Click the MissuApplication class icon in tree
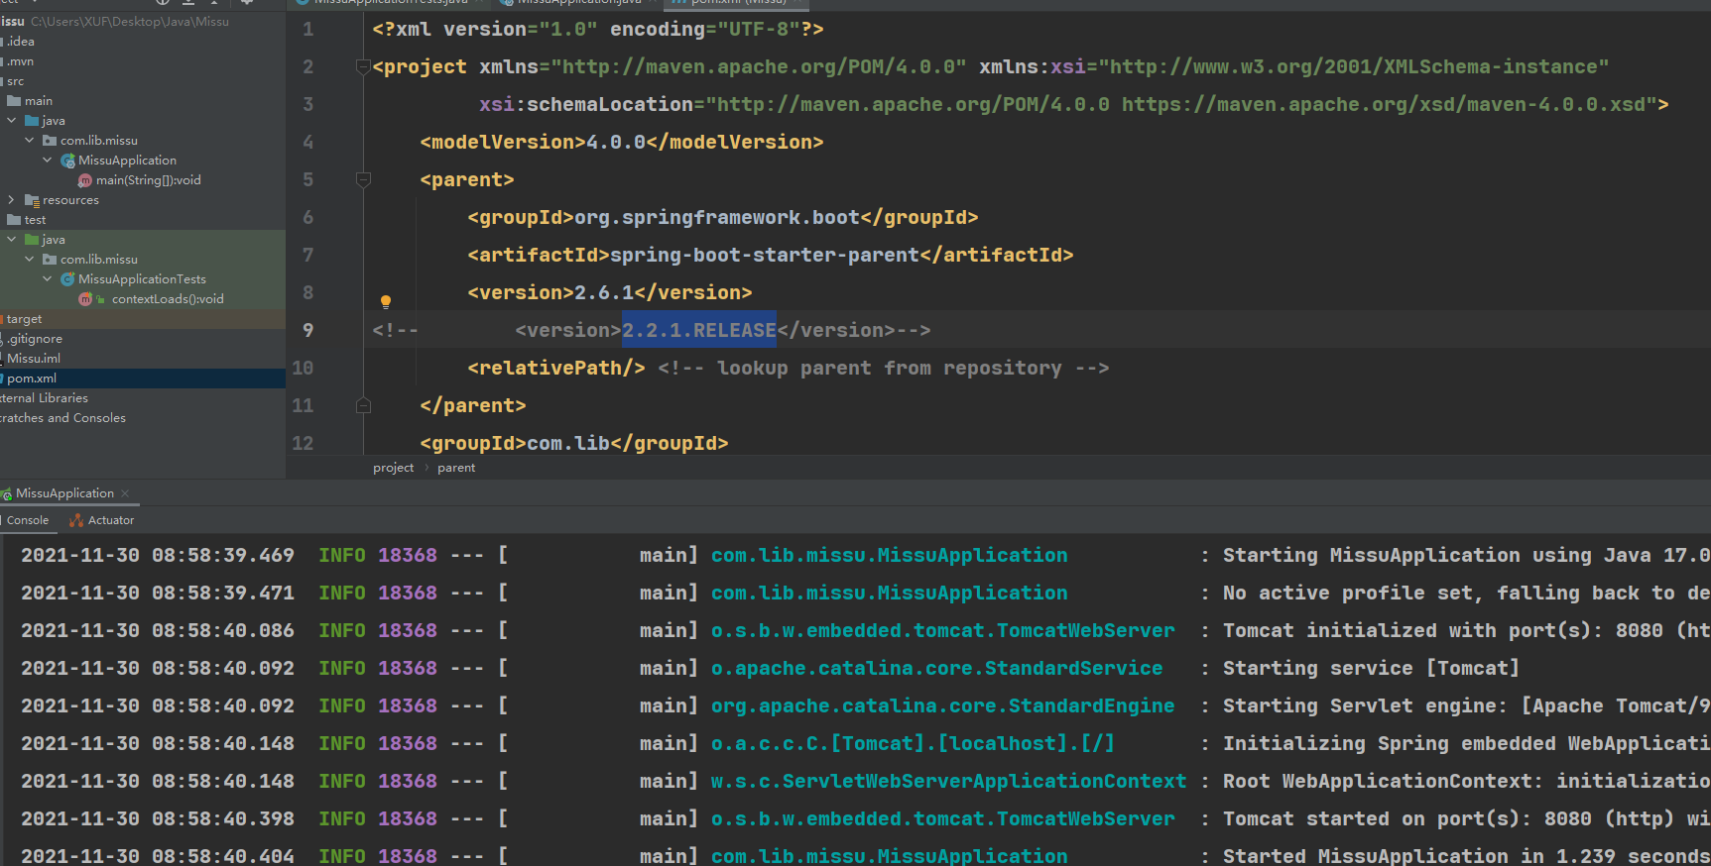 67,161
